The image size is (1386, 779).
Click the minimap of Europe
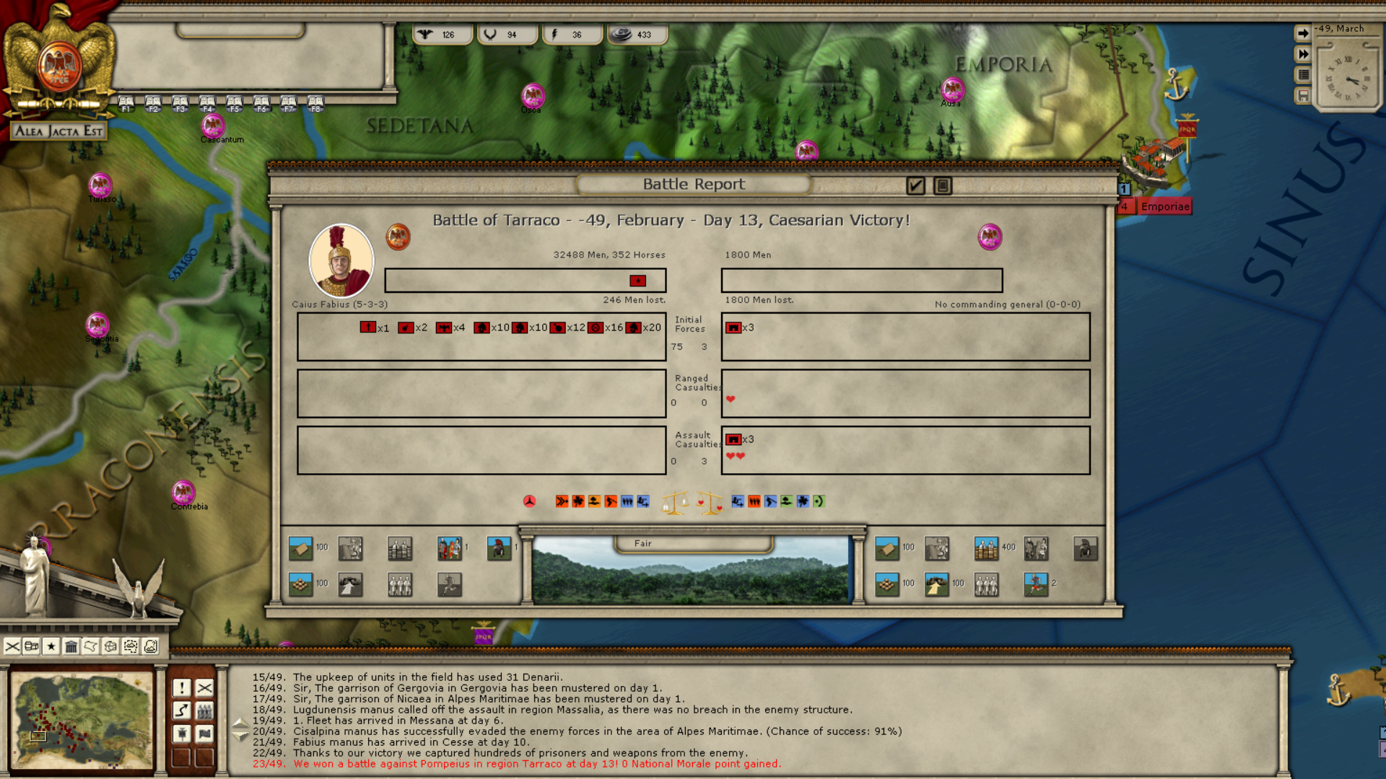click(82, 721)
